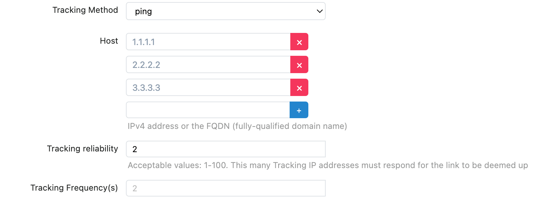
Task: Focus the Tracking reliability input
Action: (225, 149)
